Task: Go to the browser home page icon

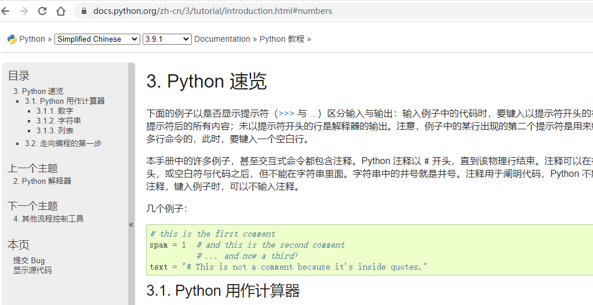Action: (x=60, y=11)
